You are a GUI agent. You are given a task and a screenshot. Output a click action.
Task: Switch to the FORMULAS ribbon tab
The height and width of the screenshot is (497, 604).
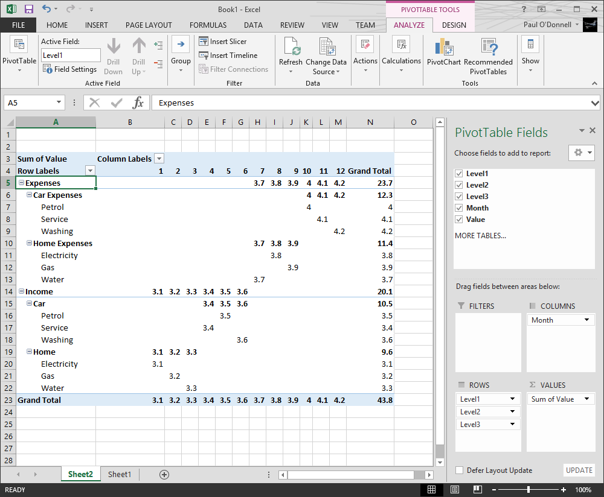point(208,25)
